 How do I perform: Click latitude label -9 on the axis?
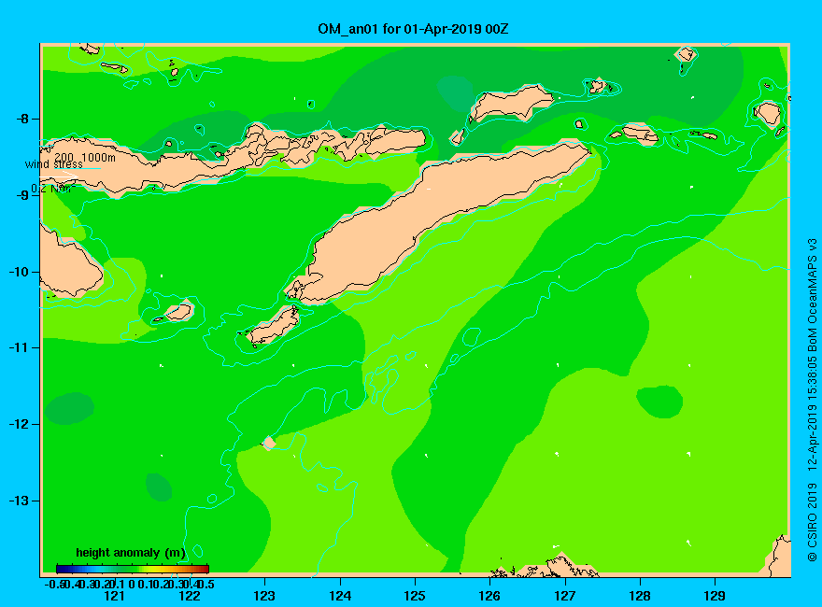[x=22, y=195]
